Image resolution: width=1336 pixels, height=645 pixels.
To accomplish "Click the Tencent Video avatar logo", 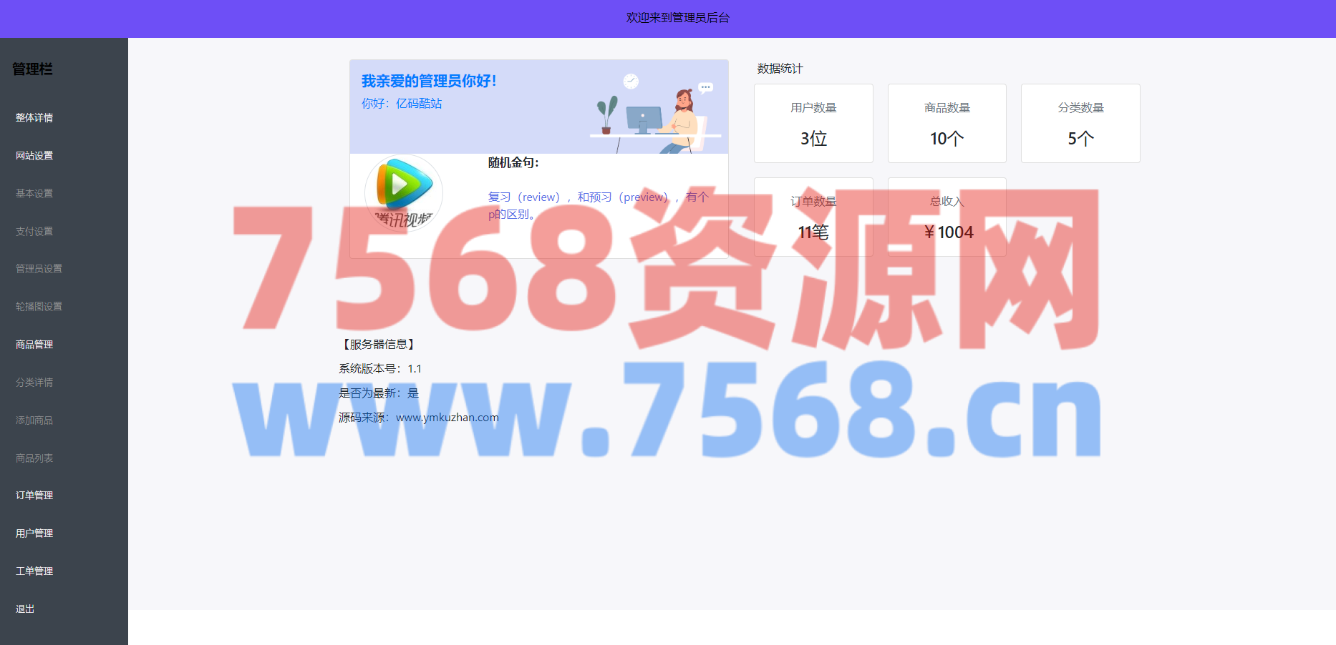I will [403, 192].
